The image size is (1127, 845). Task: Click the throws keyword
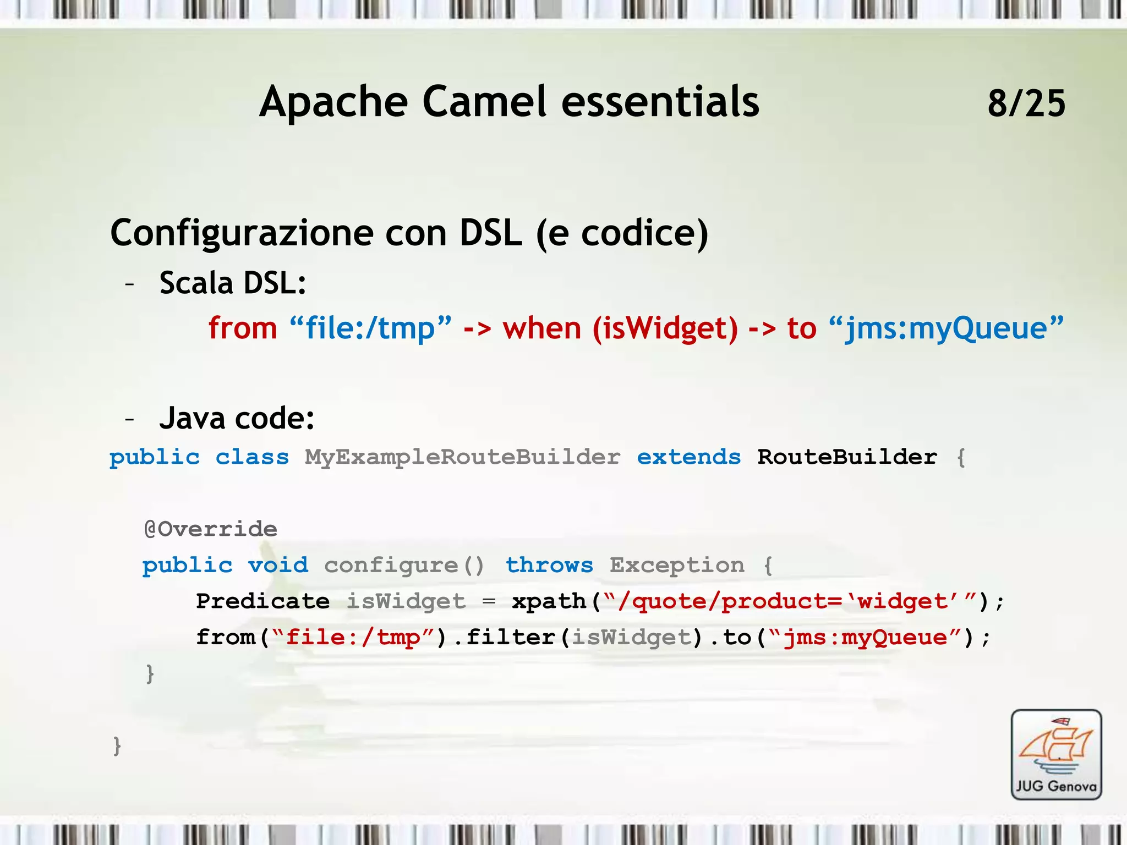click(549, 566)
